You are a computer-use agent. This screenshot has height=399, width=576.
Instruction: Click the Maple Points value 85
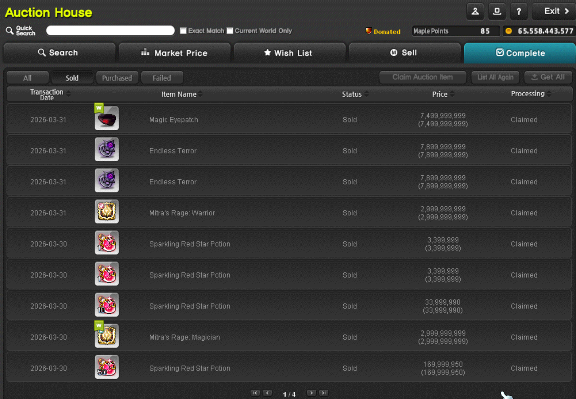(x=485, y=31)
